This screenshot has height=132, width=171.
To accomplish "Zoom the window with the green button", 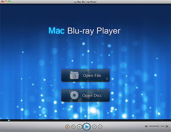I will coord(9,2).
